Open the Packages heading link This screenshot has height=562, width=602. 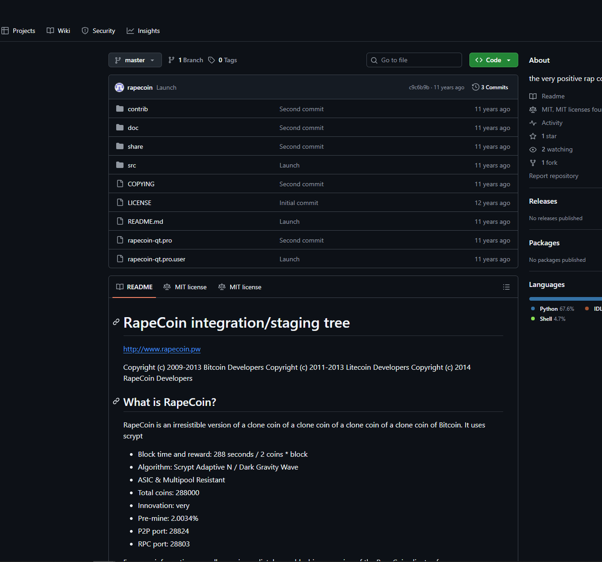click(x=544, y=243)
